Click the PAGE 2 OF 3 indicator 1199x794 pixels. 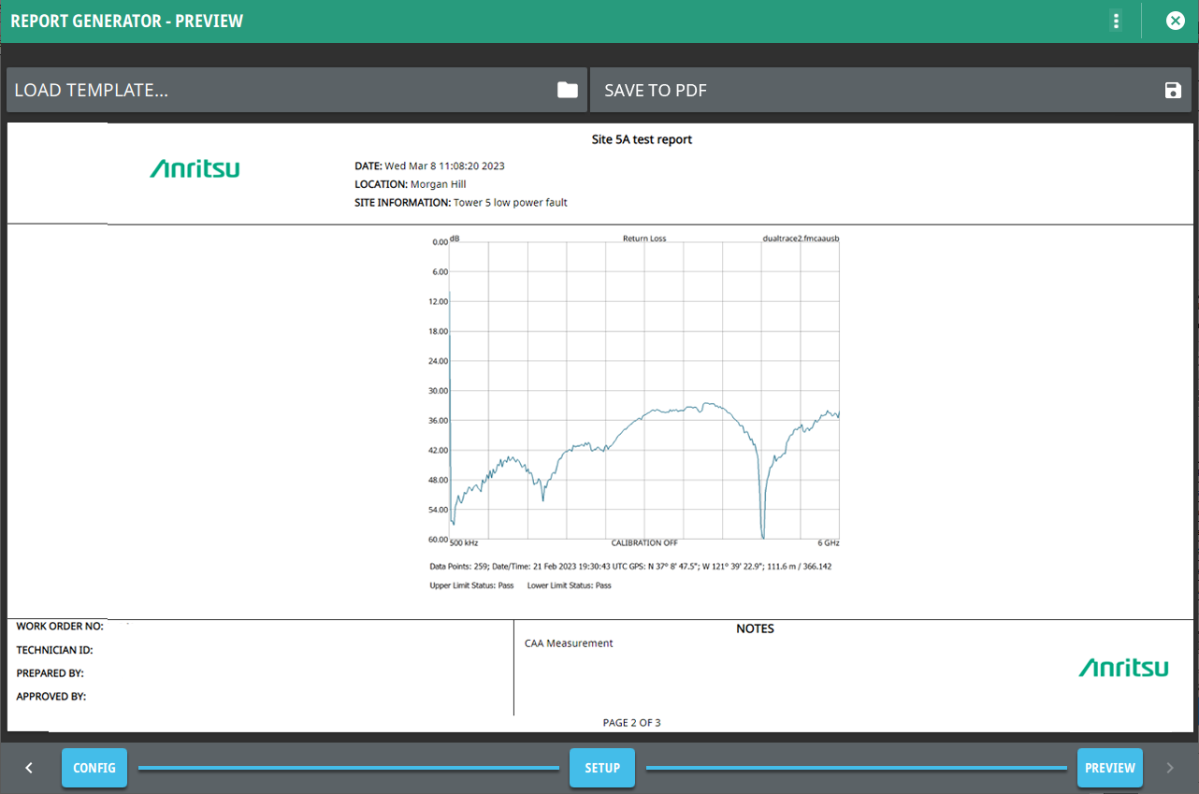(631, 723)
